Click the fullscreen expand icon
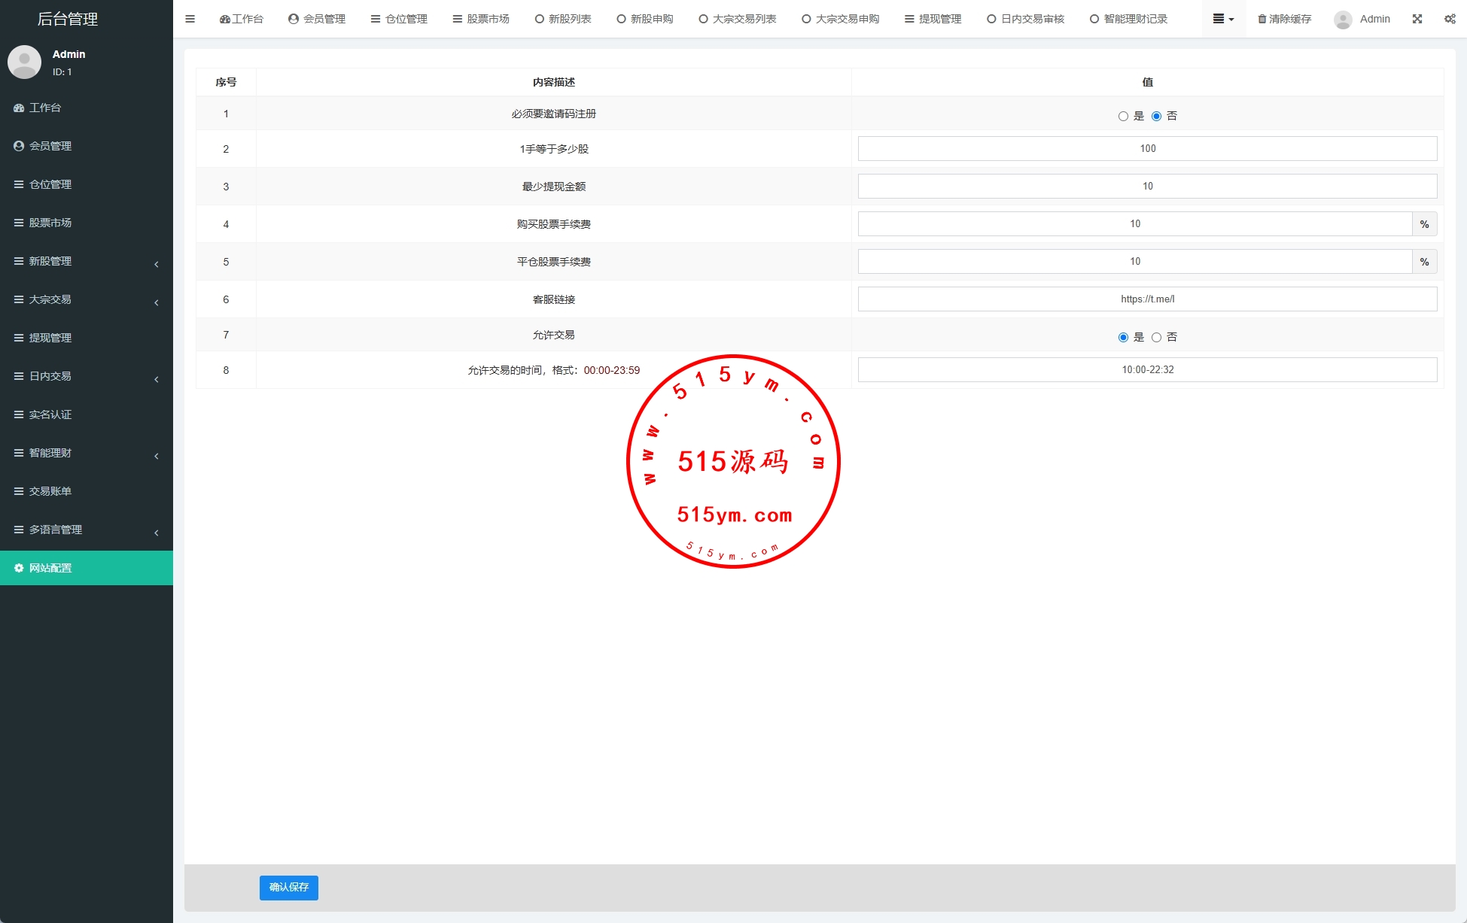 tap(1417, 19)
